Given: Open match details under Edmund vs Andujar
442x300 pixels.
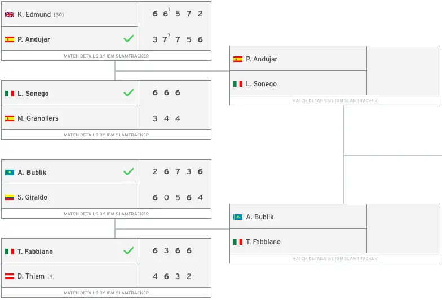Looking at the screenshot, I should 106,56.
